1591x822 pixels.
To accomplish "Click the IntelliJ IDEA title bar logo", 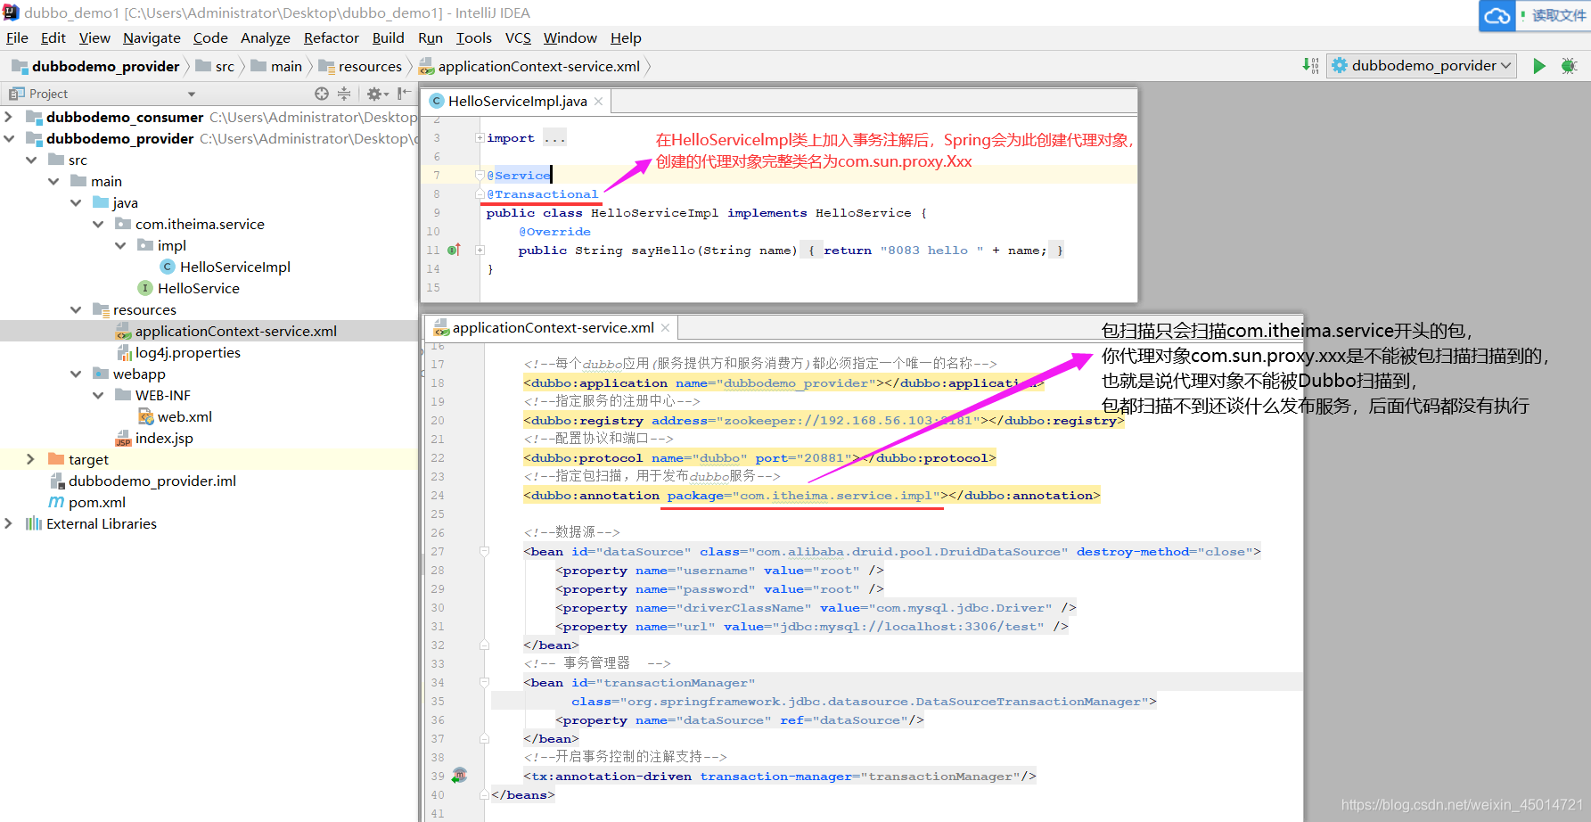I will tap(11, 12).
